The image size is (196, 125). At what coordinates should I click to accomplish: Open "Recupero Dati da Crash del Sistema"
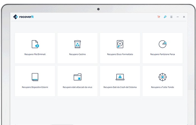[120, 87]
